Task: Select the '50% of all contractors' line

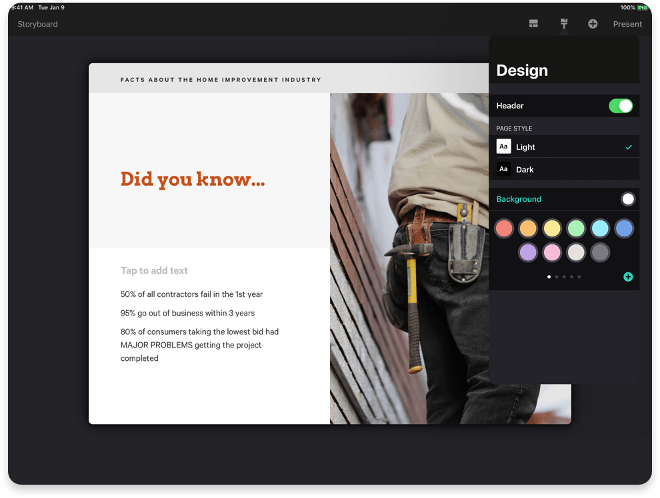Action: [x=191, y=294]
